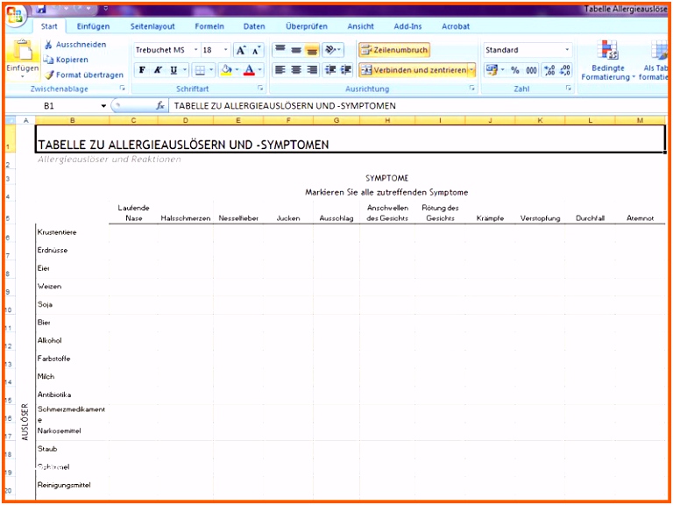
Task: Open text orientation button
Action: (x=333, y=50)
